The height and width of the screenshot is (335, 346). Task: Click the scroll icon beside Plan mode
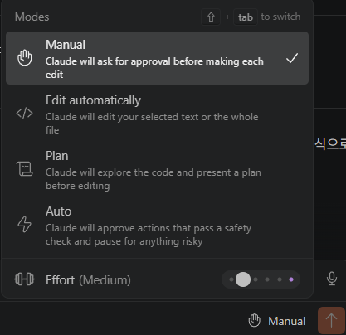[25, 169]
